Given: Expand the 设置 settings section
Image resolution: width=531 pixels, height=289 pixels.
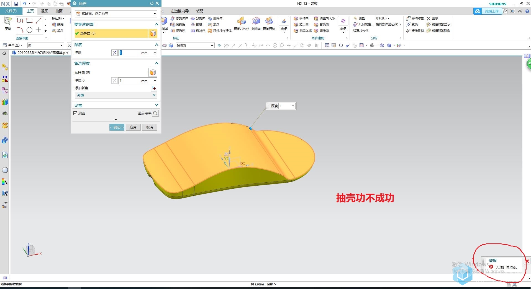Looking at the screenshot, I should click(157, 105).
